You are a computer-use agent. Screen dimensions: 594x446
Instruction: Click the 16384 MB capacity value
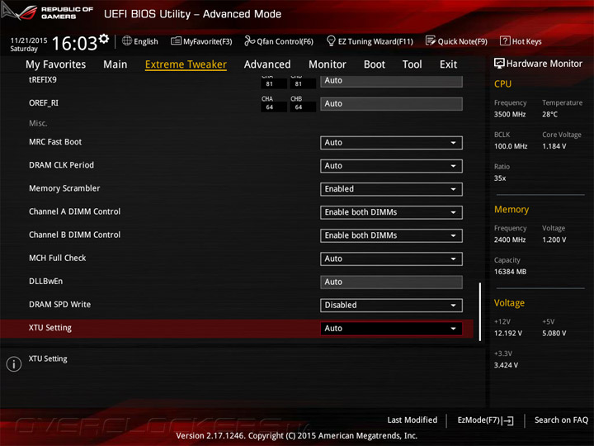click(x=510, y=272)
